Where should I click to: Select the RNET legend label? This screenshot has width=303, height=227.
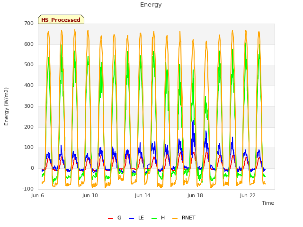pos(188,218)
